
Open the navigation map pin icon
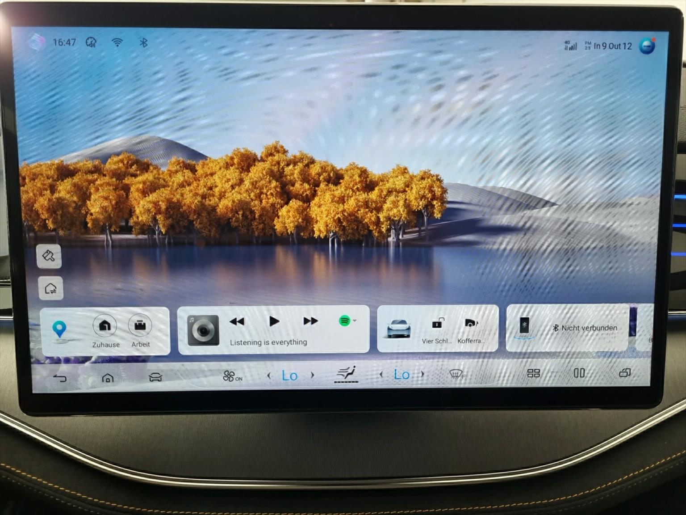(x=59, y=331)
